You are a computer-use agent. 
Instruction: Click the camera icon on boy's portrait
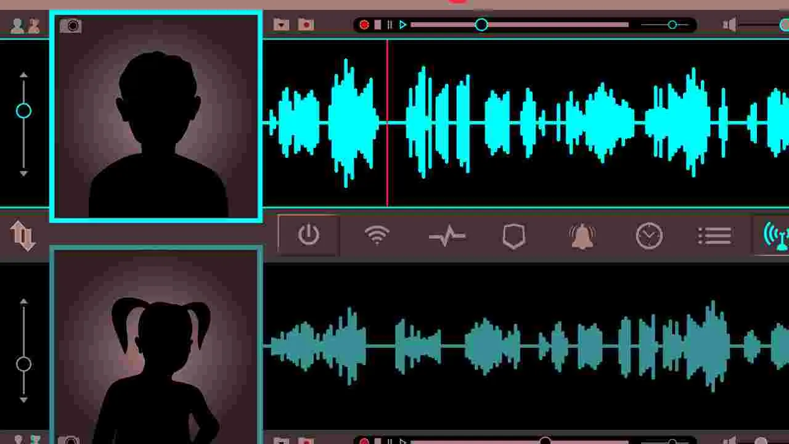click(x=71, y=25)
